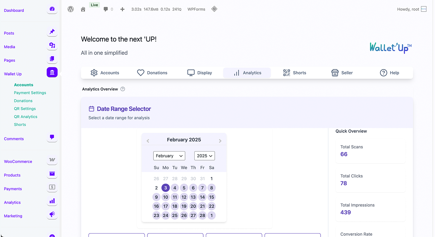Click the home site icon
Image resolution: width=435 pixels, height=237 pixels.
(x=83, y=10)
